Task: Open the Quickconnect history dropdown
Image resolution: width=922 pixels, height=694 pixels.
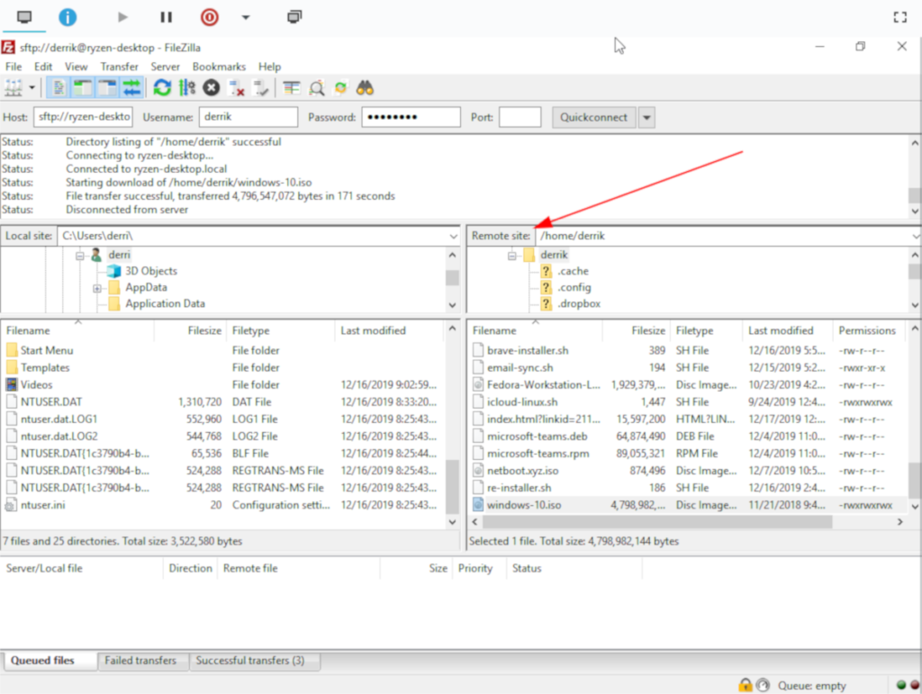Action: click(646, 116)
